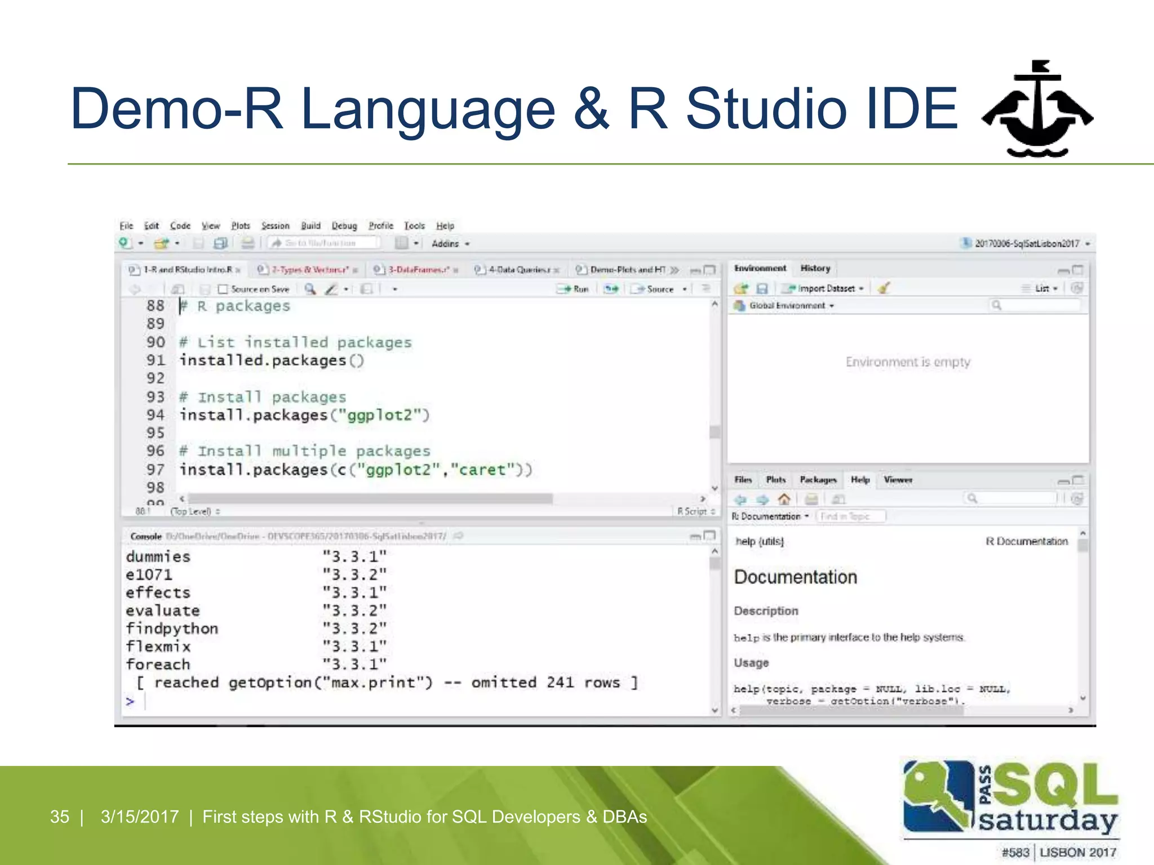1154x865 pixels.
Task: Open the List view dropdown in Environment
Action: (x=1040, y=288)
